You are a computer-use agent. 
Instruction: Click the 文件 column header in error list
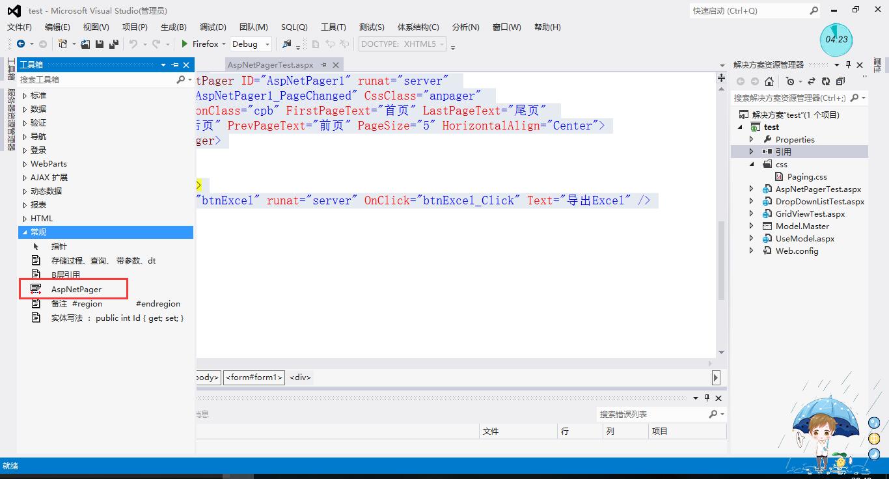[518, 431]
